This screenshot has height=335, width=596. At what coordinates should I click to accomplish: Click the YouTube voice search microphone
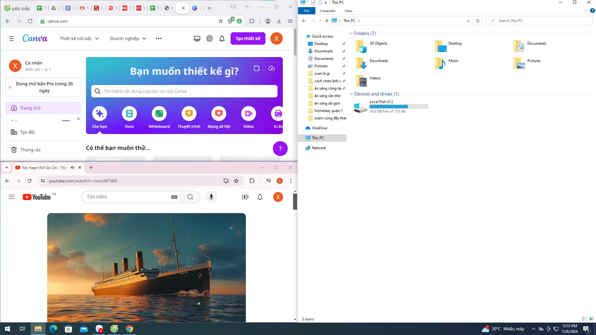[211, 197]
